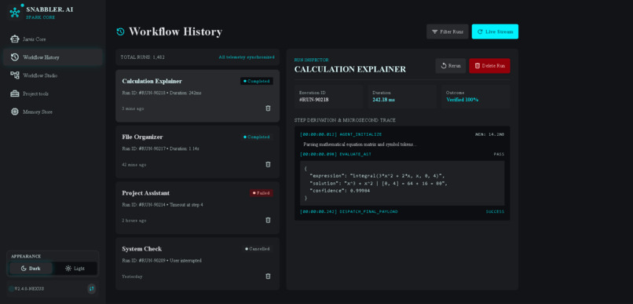Click the Execution ID #RUN-90218 value
The image size is (633, 304).
click(x=313, y=100)
